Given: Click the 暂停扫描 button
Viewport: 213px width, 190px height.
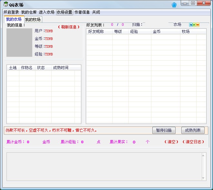Looking at the screenshot, I should coord(164,130).
